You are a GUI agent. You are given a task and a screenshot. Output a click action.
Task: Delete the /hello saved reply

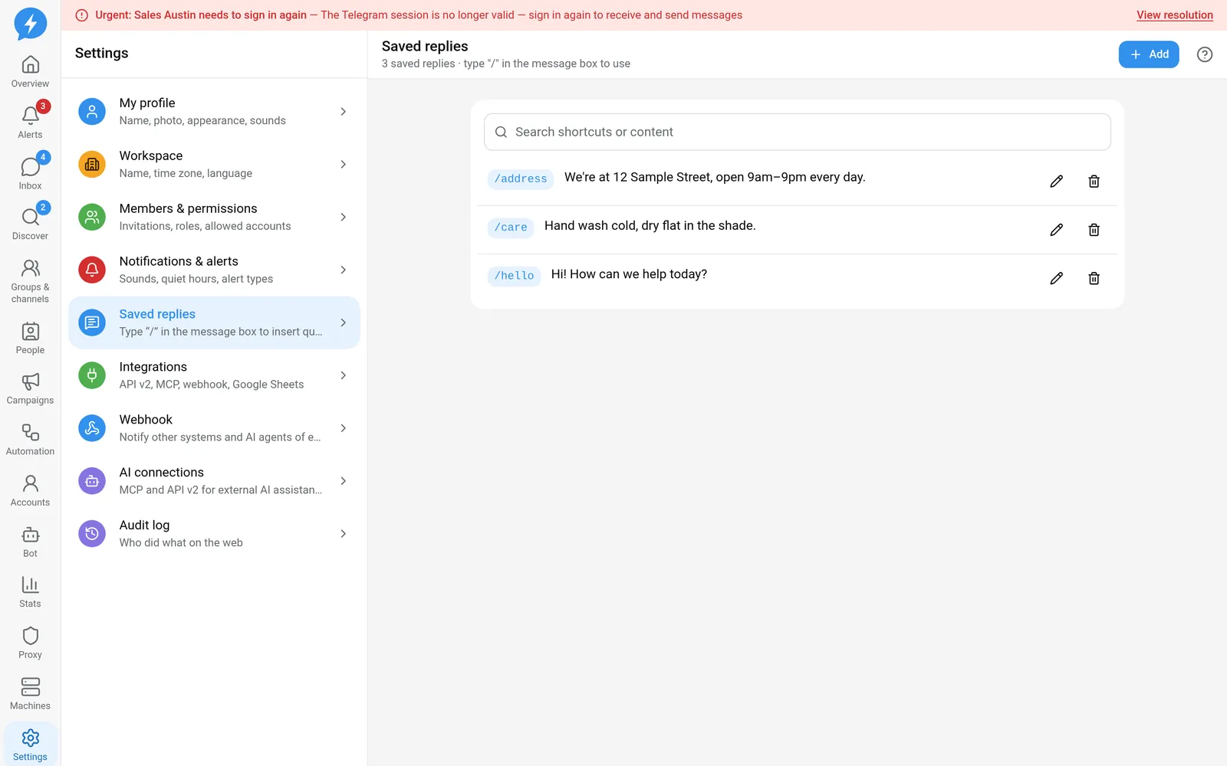point(1094,278)
